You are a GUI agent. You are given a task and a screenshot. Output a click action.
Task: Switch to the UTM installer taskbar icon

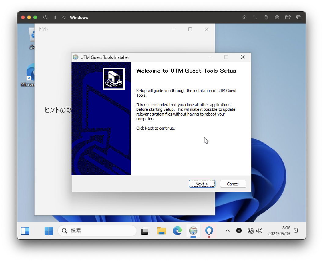[x=193, y=231]
